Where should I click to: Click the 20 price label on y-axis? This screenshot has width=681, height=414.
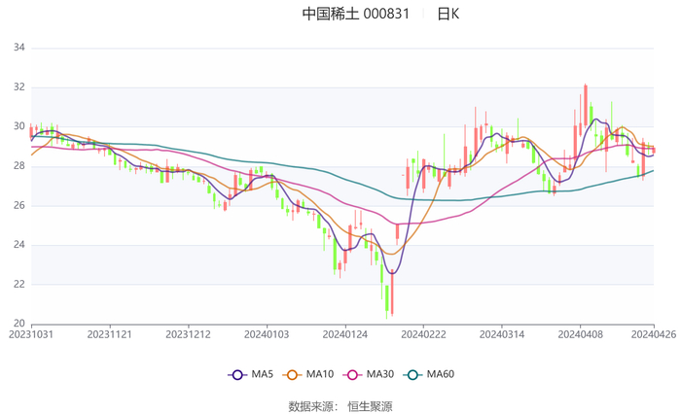pos(18,324)
